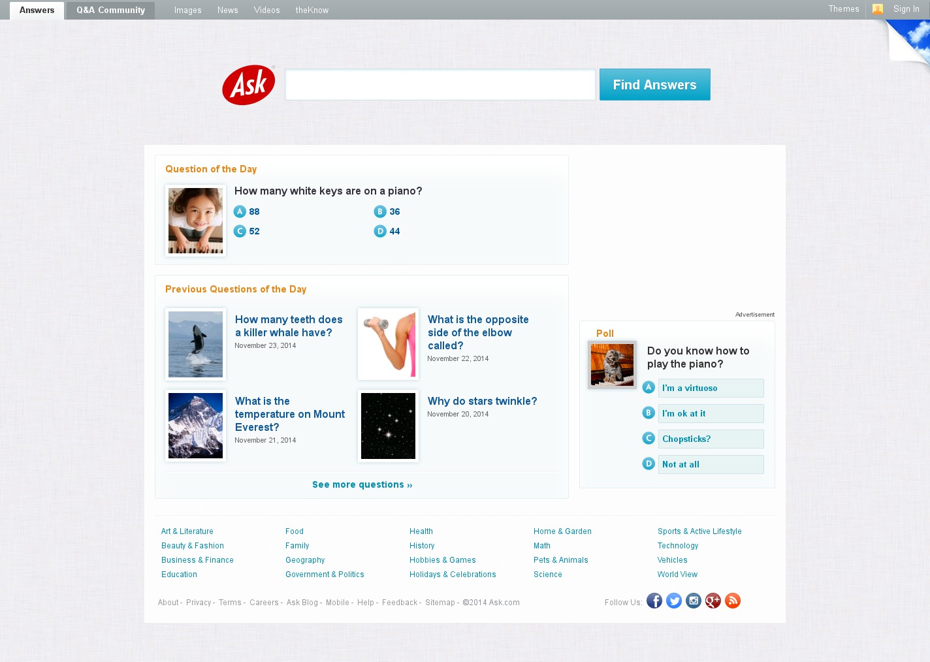Open Instagram follow icon
Image resolution: width=930 pixels, height=662 pixels.
click(x=694, y=601)
